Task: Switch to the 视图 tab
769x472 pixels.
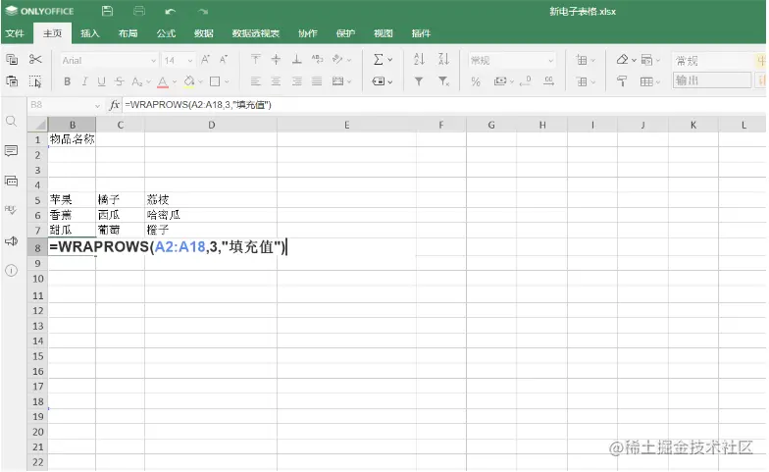Action: click(383, 33)
